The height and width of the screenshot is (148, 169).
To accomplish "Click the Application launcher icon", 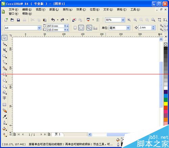I will tap(88, 20).
